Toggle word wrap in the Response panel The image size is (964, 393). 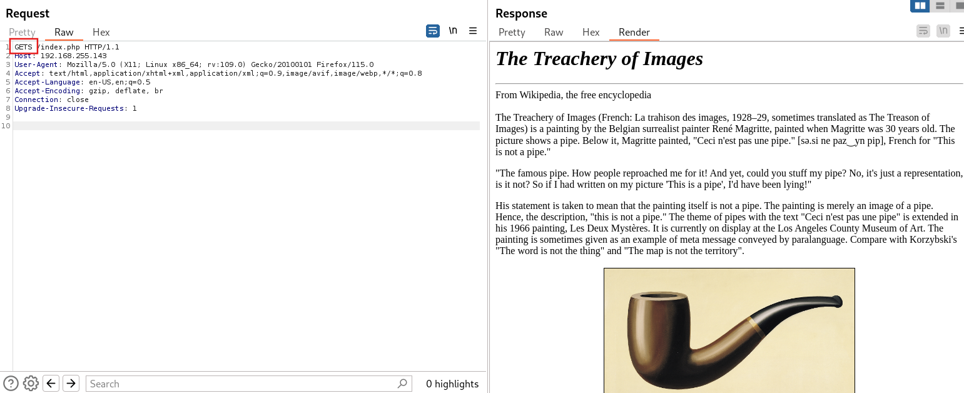(923, 31)
